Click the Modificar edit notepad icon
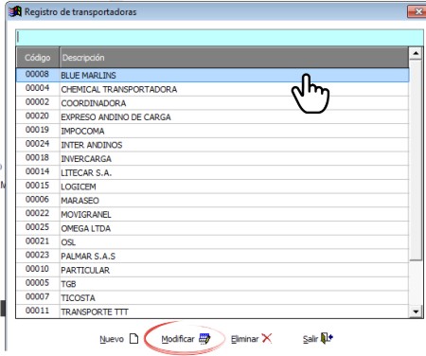The image size is (426, 356). [x=204, y=339]
